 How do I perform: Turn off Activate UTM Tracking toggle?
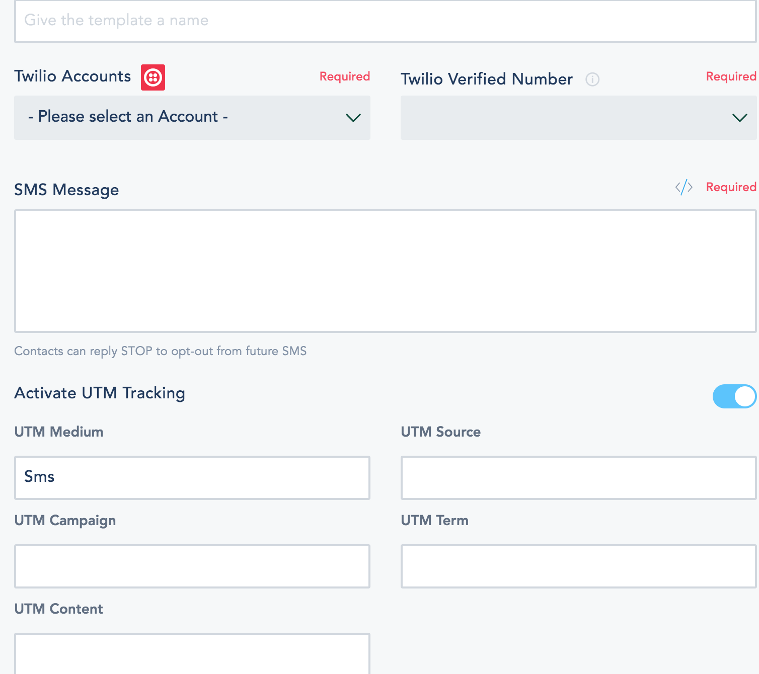[735, 396]
